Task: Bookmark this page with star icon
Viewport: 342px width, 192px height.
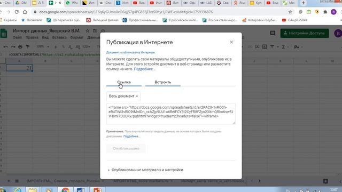Action: pos(290,12)
